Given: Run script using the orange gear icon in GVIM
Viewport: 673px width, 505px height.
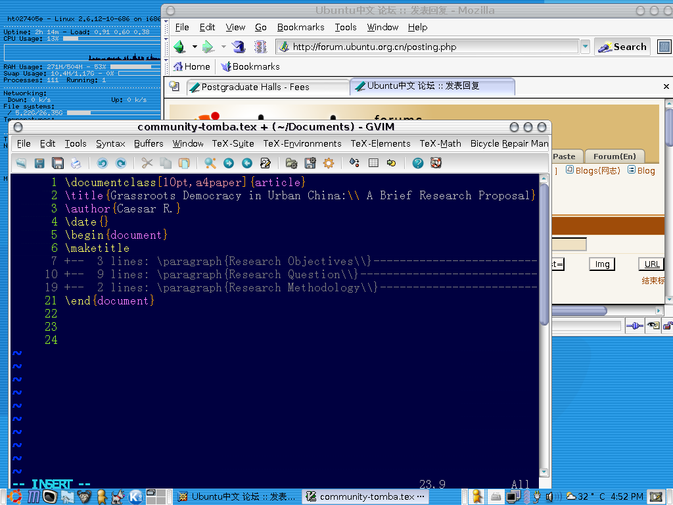Looking at the screenshot, I should [329, 163].
